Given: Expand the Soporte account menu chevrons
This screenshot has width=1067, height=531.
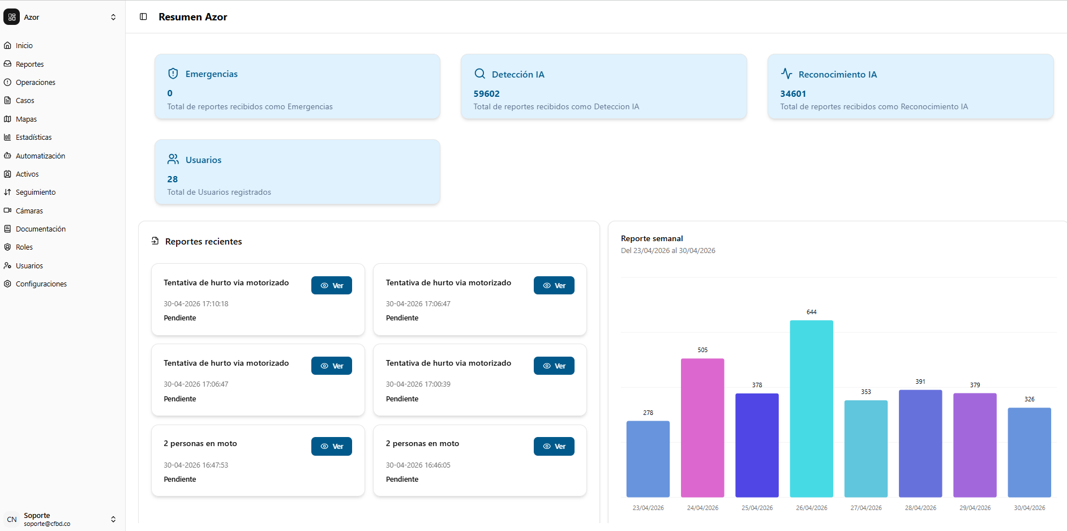Looking at the screenshot, I should 113,519.
